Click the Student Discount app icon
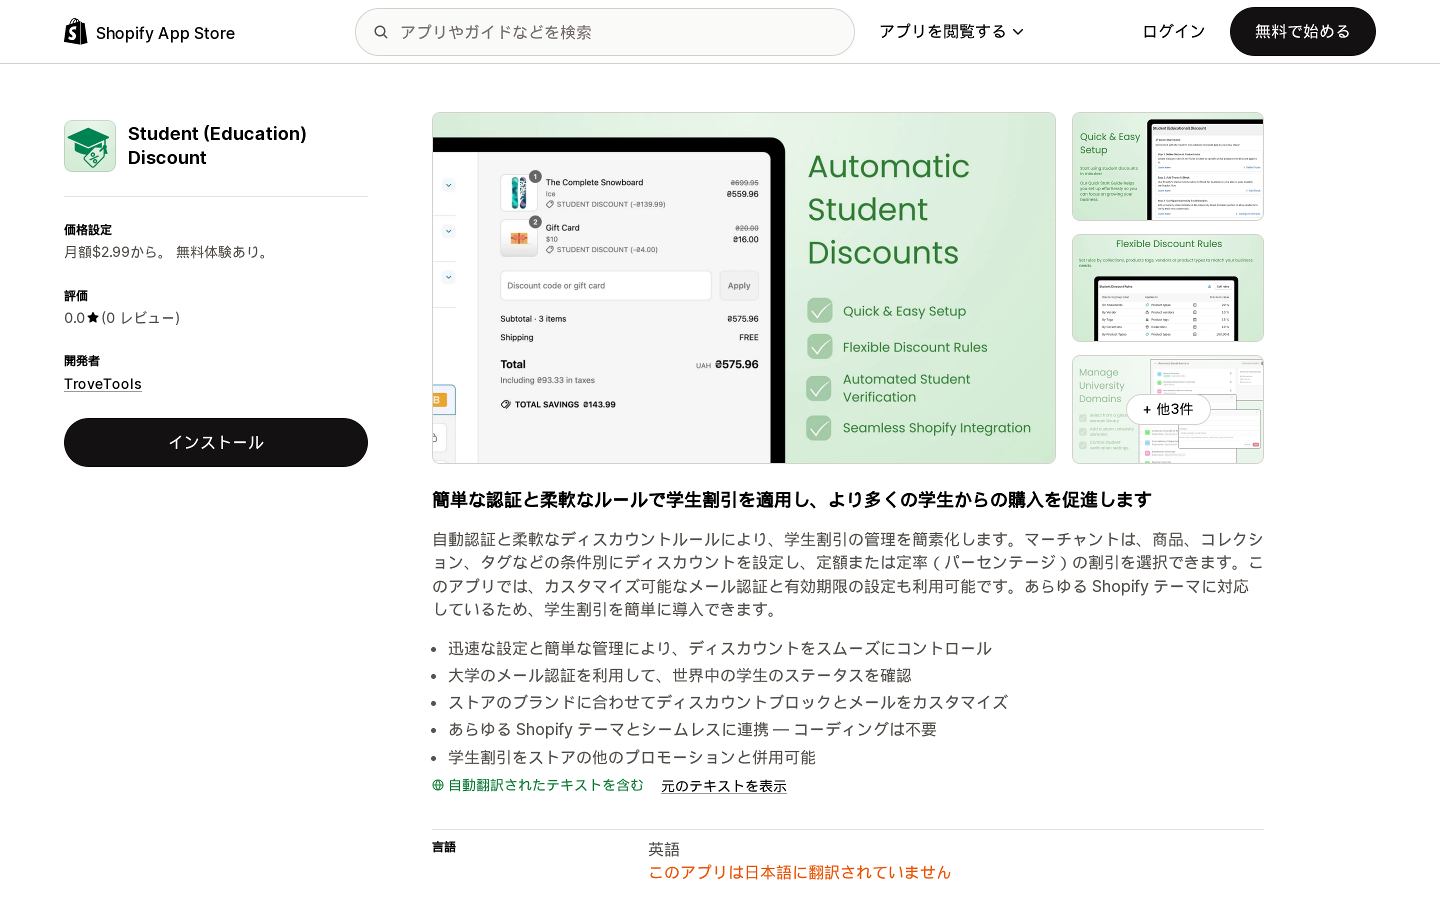1440x900 pixels. click(x=90, y=146)
